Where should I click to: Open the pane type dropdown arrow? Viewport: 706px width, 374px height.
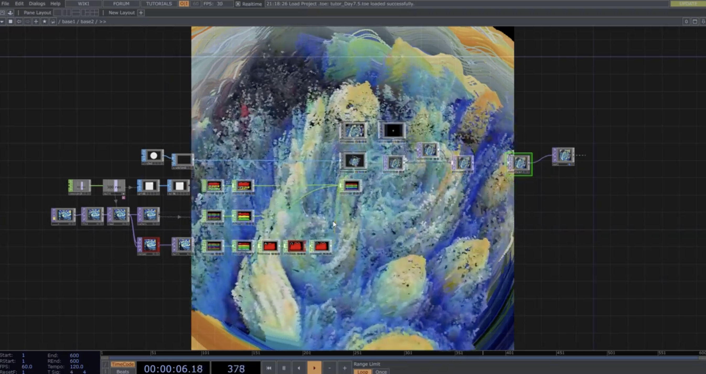pos(2,21)
